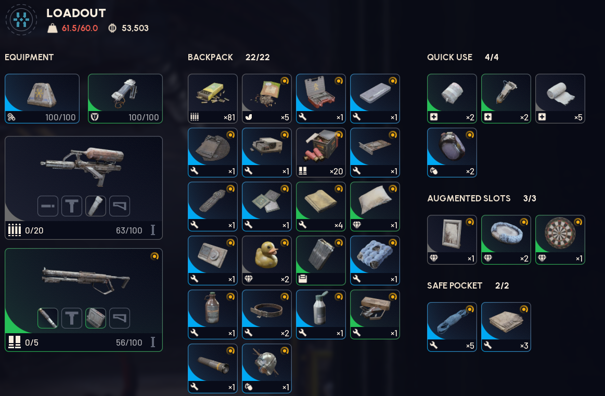The width and height of the screenshot is (605, 396).
Task: Click the loadout emblem icon beside title
Action: 21,20
